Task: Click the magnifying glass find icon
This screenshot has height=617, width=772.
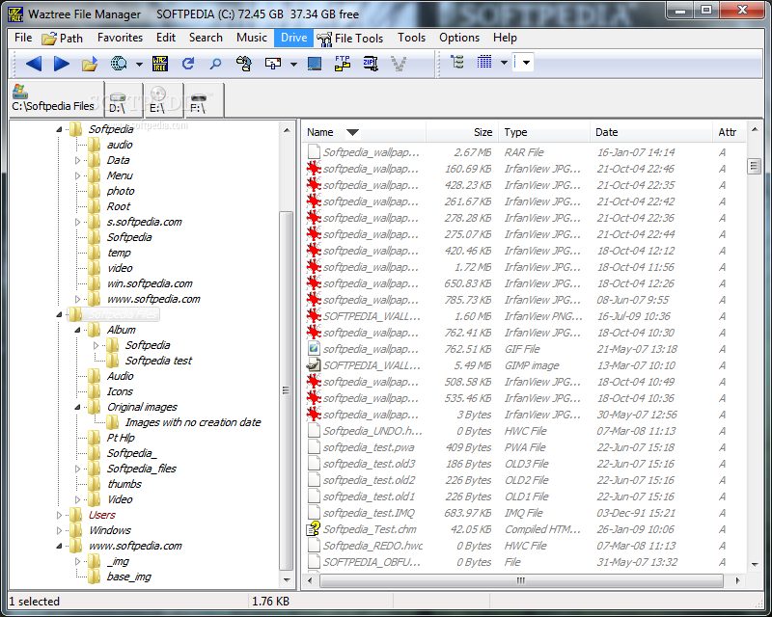Action: coord(215,64)
